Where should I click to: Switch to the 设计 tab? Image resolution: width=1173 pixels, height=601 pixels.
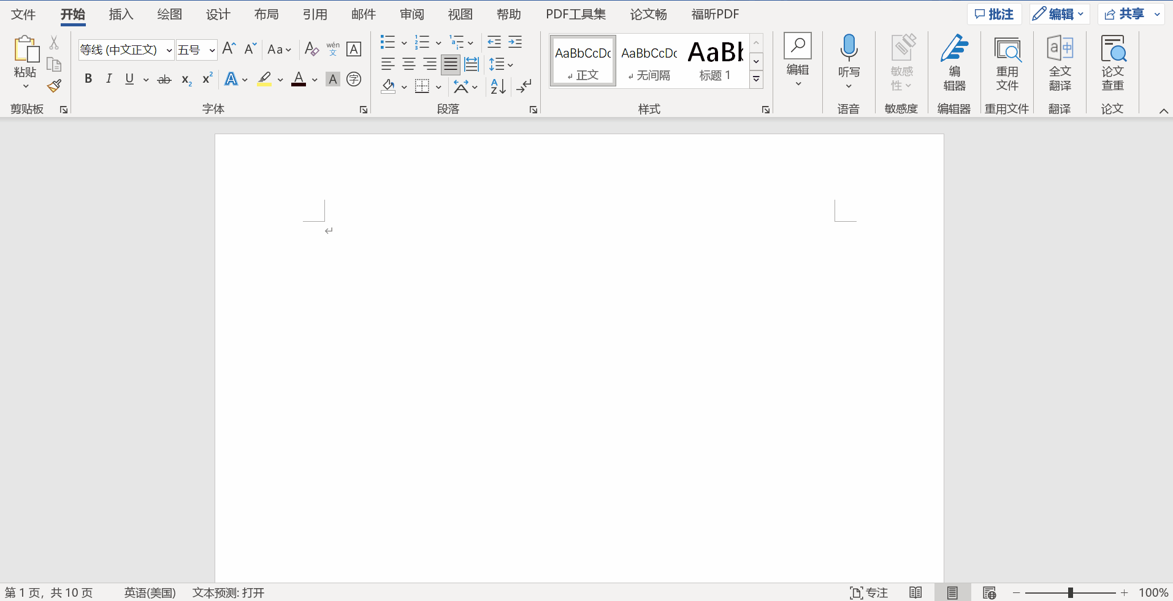[x=218, y=14]
